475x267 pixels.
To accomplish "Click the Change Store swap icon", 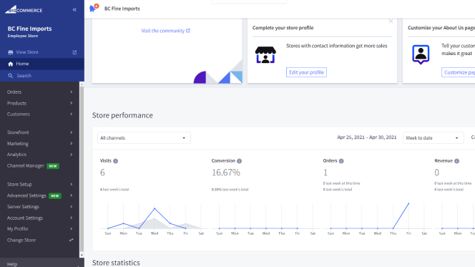I will pyautogui.click(x=72, y=240).
